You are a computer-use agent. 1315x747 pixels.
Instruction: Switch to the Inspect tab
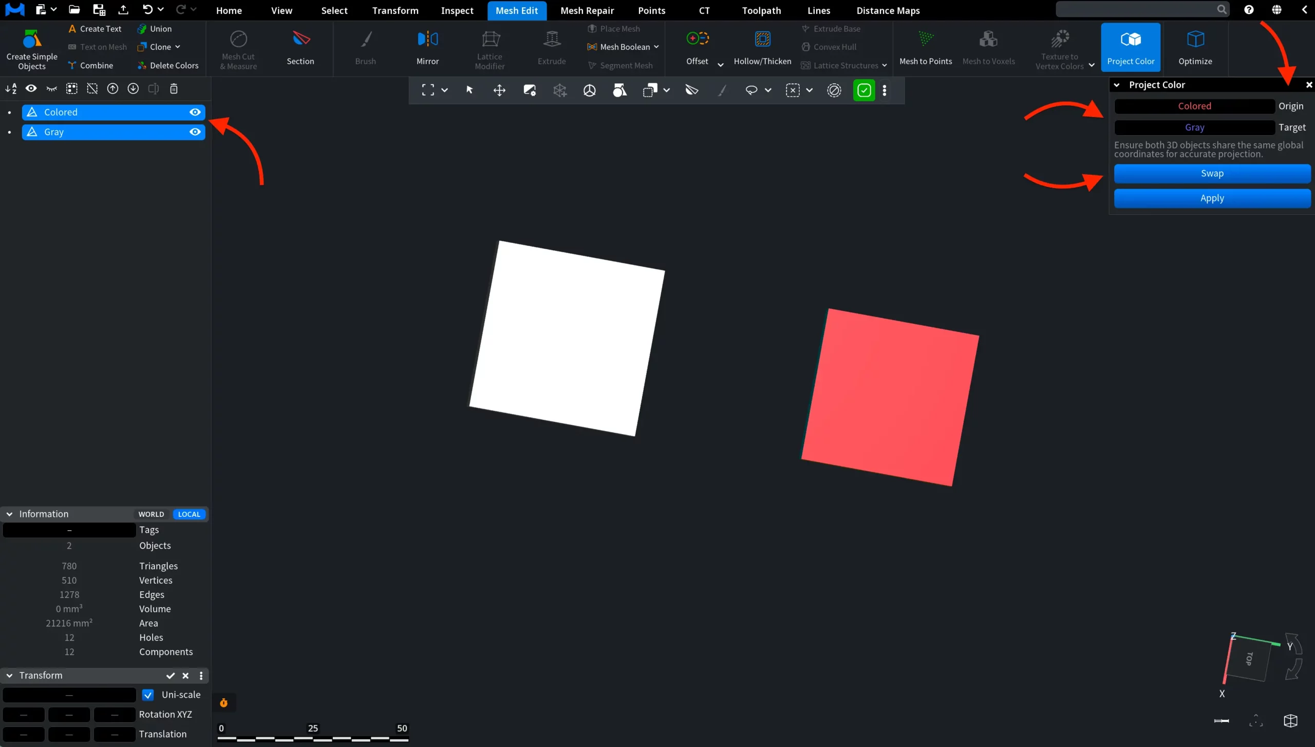pyautogui.click(x=457, y=10)
